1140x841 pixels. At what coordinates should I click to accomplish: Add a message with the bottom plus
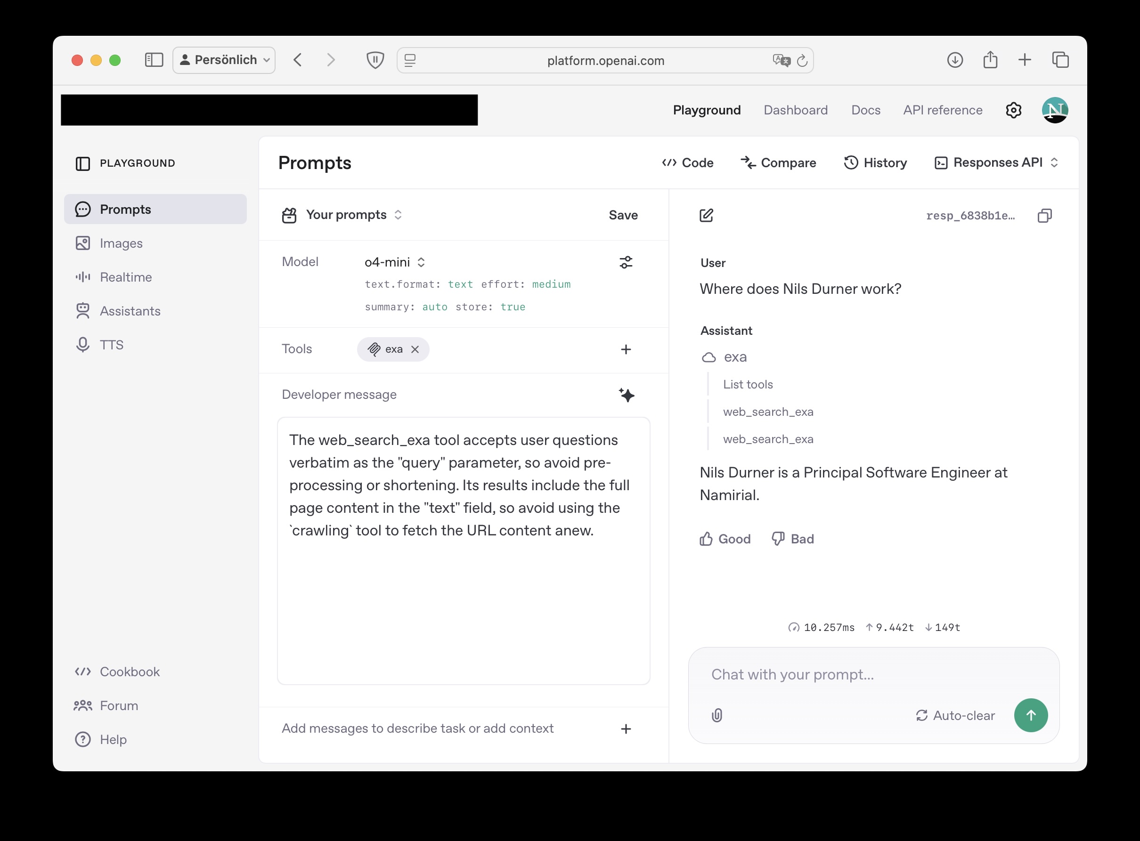tap(626, 729)
